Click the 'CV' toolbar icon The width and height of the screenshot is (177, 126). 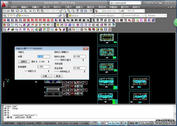click(20, 20)
